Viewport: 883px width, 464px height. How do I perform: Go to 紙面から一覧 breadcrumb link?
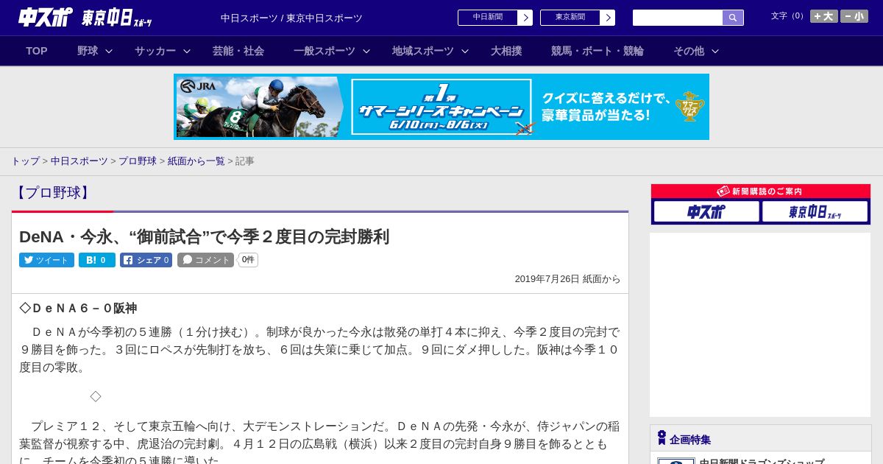point(196,161)
